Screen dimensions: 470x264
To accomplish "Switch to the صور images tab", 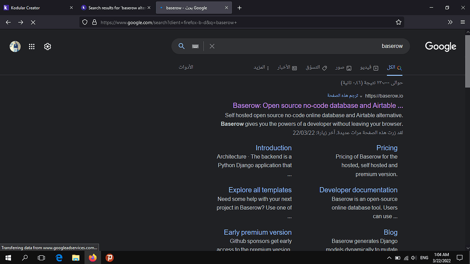I will [343, 67].
